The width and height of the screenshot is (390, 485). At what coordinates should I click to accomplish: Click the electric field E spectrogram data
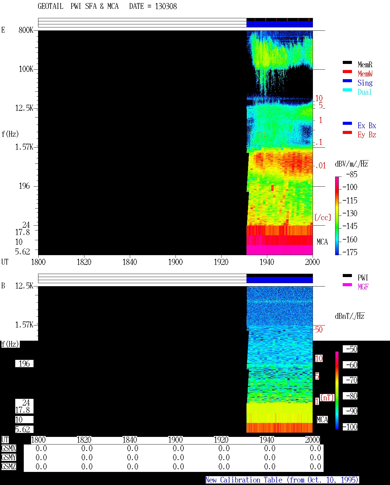click(x=279, y=142)
